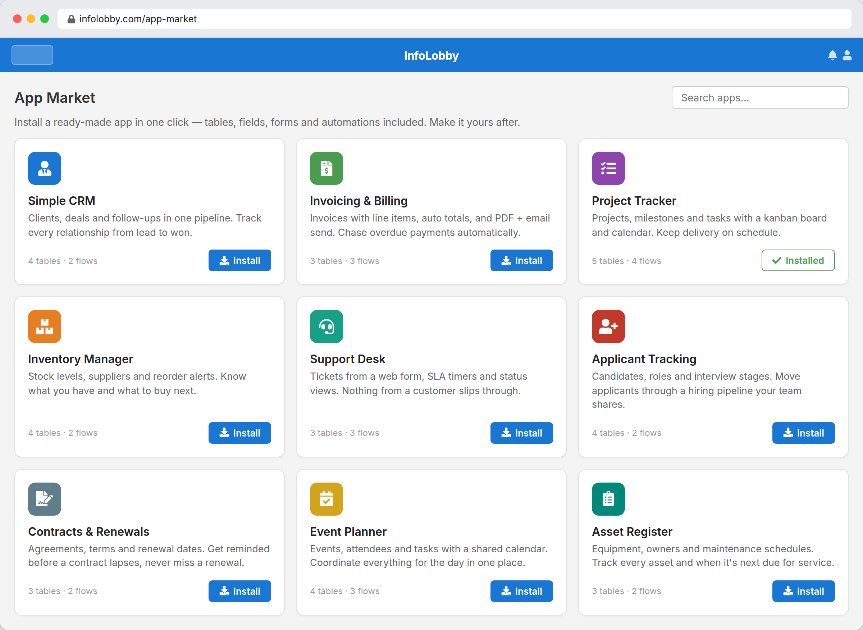Click the yellow macOS window button
The height and width of the screenshot is (630, 863).
pos(31,19)
